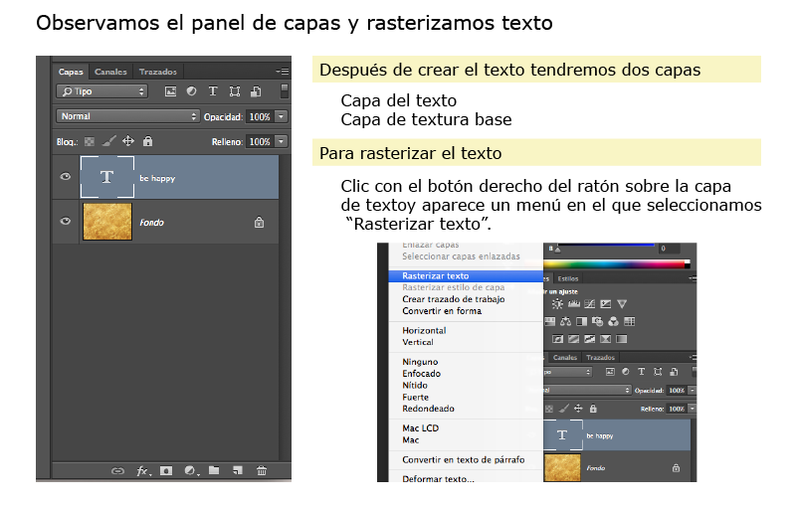
Task: Filter pixel layers in large Capas panel
Action: point(170,91)
